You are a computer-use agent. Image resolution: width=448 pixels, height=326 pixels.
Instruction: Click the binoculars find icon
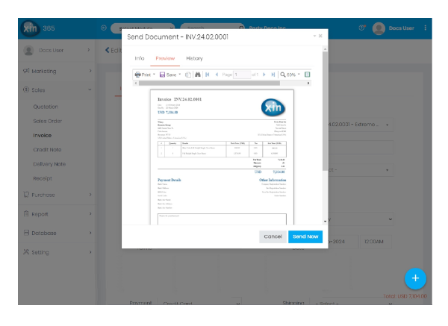click(197, 75)
